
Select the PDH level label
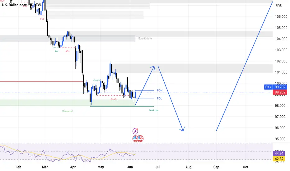[160, 90]
